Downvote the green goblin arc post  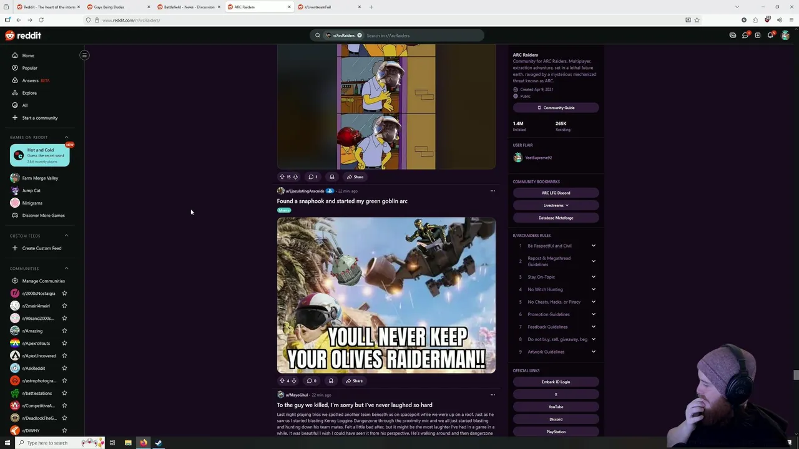click(x=294, y=381)
